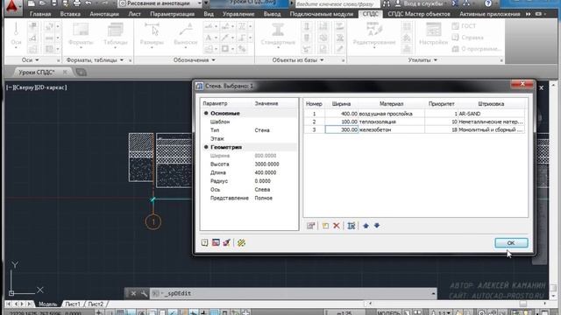Image resolution: width=561 pixels, height=315 pixels.
Task: Select the Уроки СПДС document tab
Action: click(37, 73)
